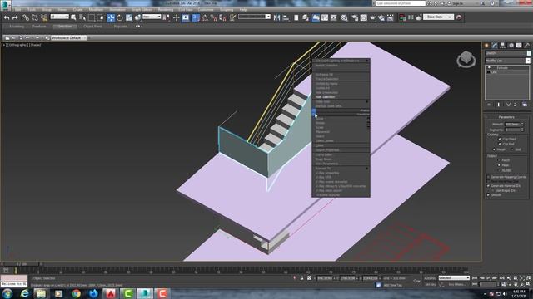The width and height of the screenshot is (533, 299).
Task: Click the Redo arrow in main toolbar
Action: click(x=15, y=17)
